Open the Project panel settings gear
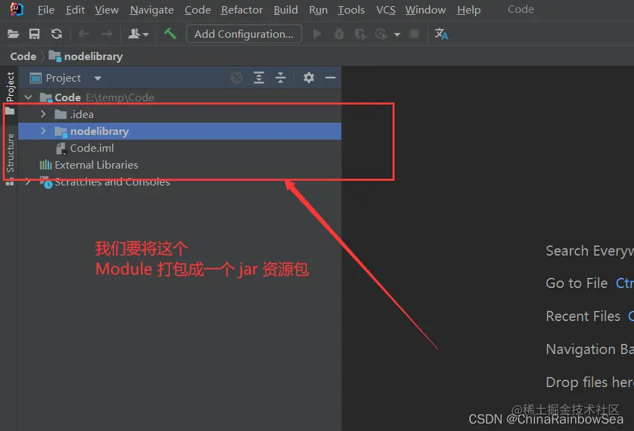Image resolution: width=634 pixels, height=431 pixels. (x=308, y=78)
